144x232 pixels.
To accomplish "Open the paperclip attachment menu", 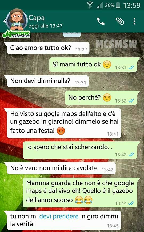I will (x=120, y=21).
